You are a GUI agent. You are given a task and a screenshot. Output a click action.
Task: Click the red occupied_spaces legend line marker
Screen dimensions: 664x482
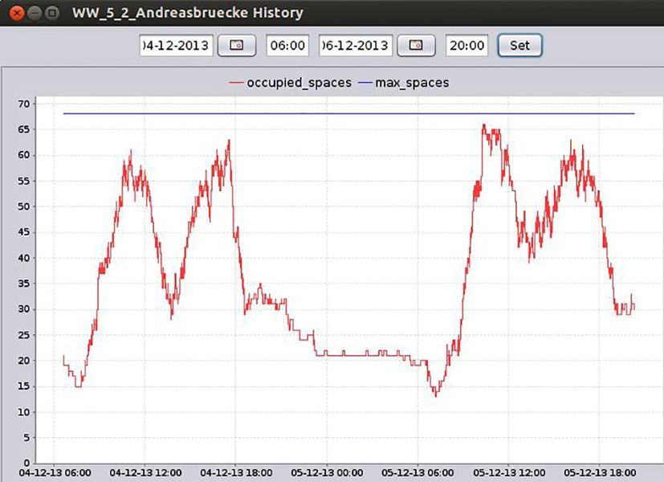click(236, 83)
